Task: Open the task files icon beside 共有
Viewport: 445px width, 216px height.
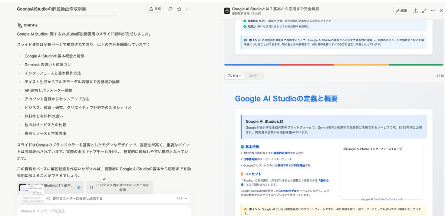Action: point(171,9)
